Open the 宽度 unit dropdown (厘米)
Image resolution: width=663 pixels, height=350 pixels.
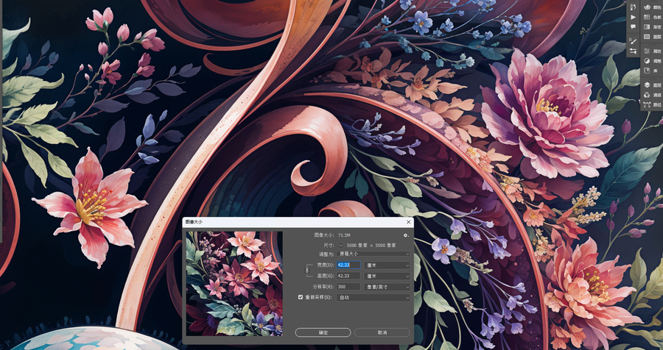[387, 265]
